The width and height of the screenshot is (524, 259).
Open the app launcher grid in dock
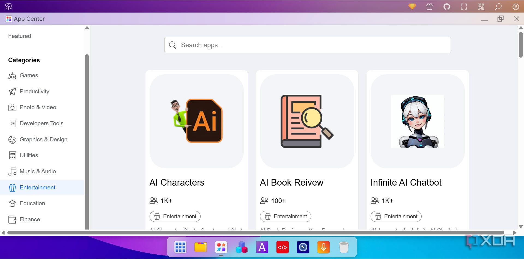(x=180, y=247)
